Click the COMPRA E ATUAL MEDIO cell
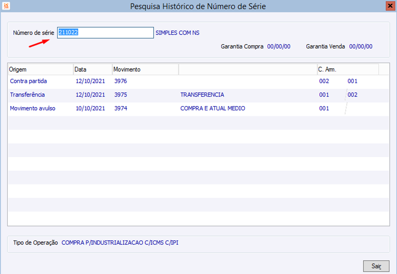This screenshot has height=274, width=397. (213, 109)
